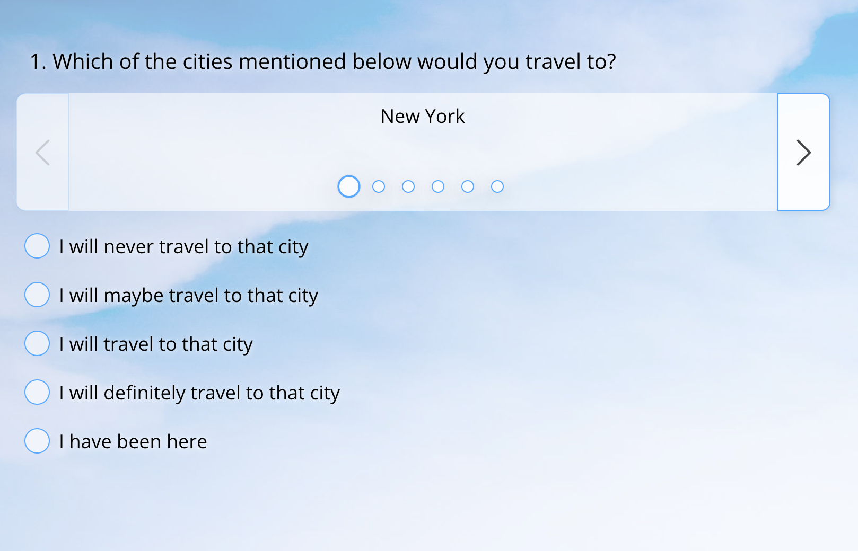Screen dimensions: 858x551
Task: Jump to the second carousel dot
Action: point(379,186)
